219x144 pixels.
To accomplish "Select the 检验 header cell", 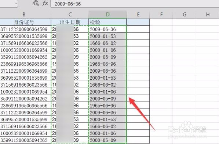I will (x=107, y=22).
